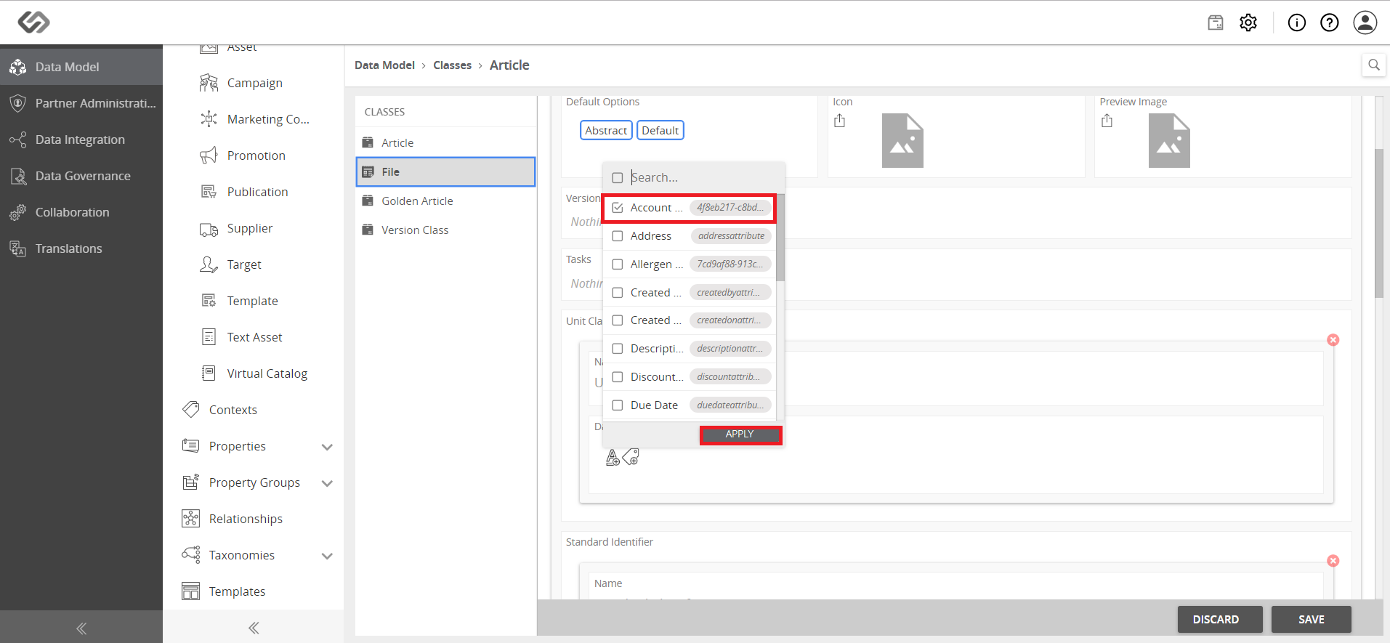Focus the Search... field in popup
This screenshot has height=643, width=1390.
point(703,177)
